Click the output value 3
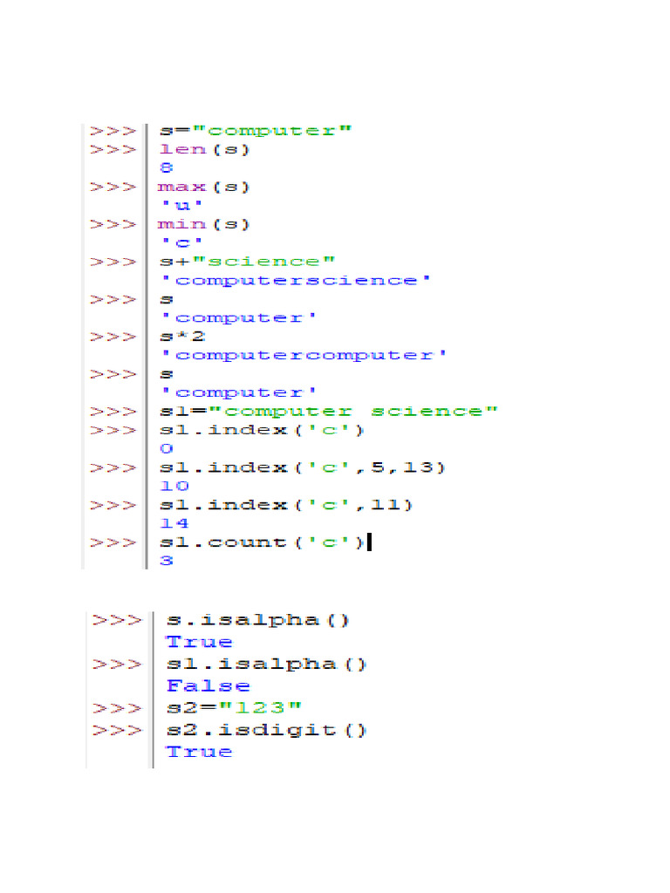 [x=167, y=561]
